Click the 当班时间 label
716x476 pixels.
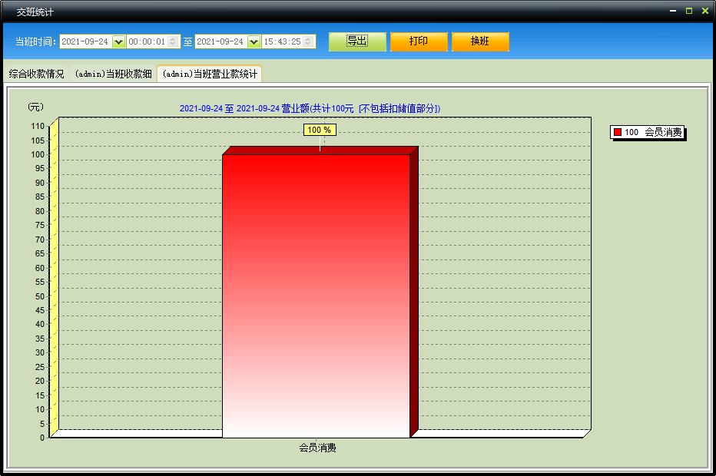coord(35,41)
